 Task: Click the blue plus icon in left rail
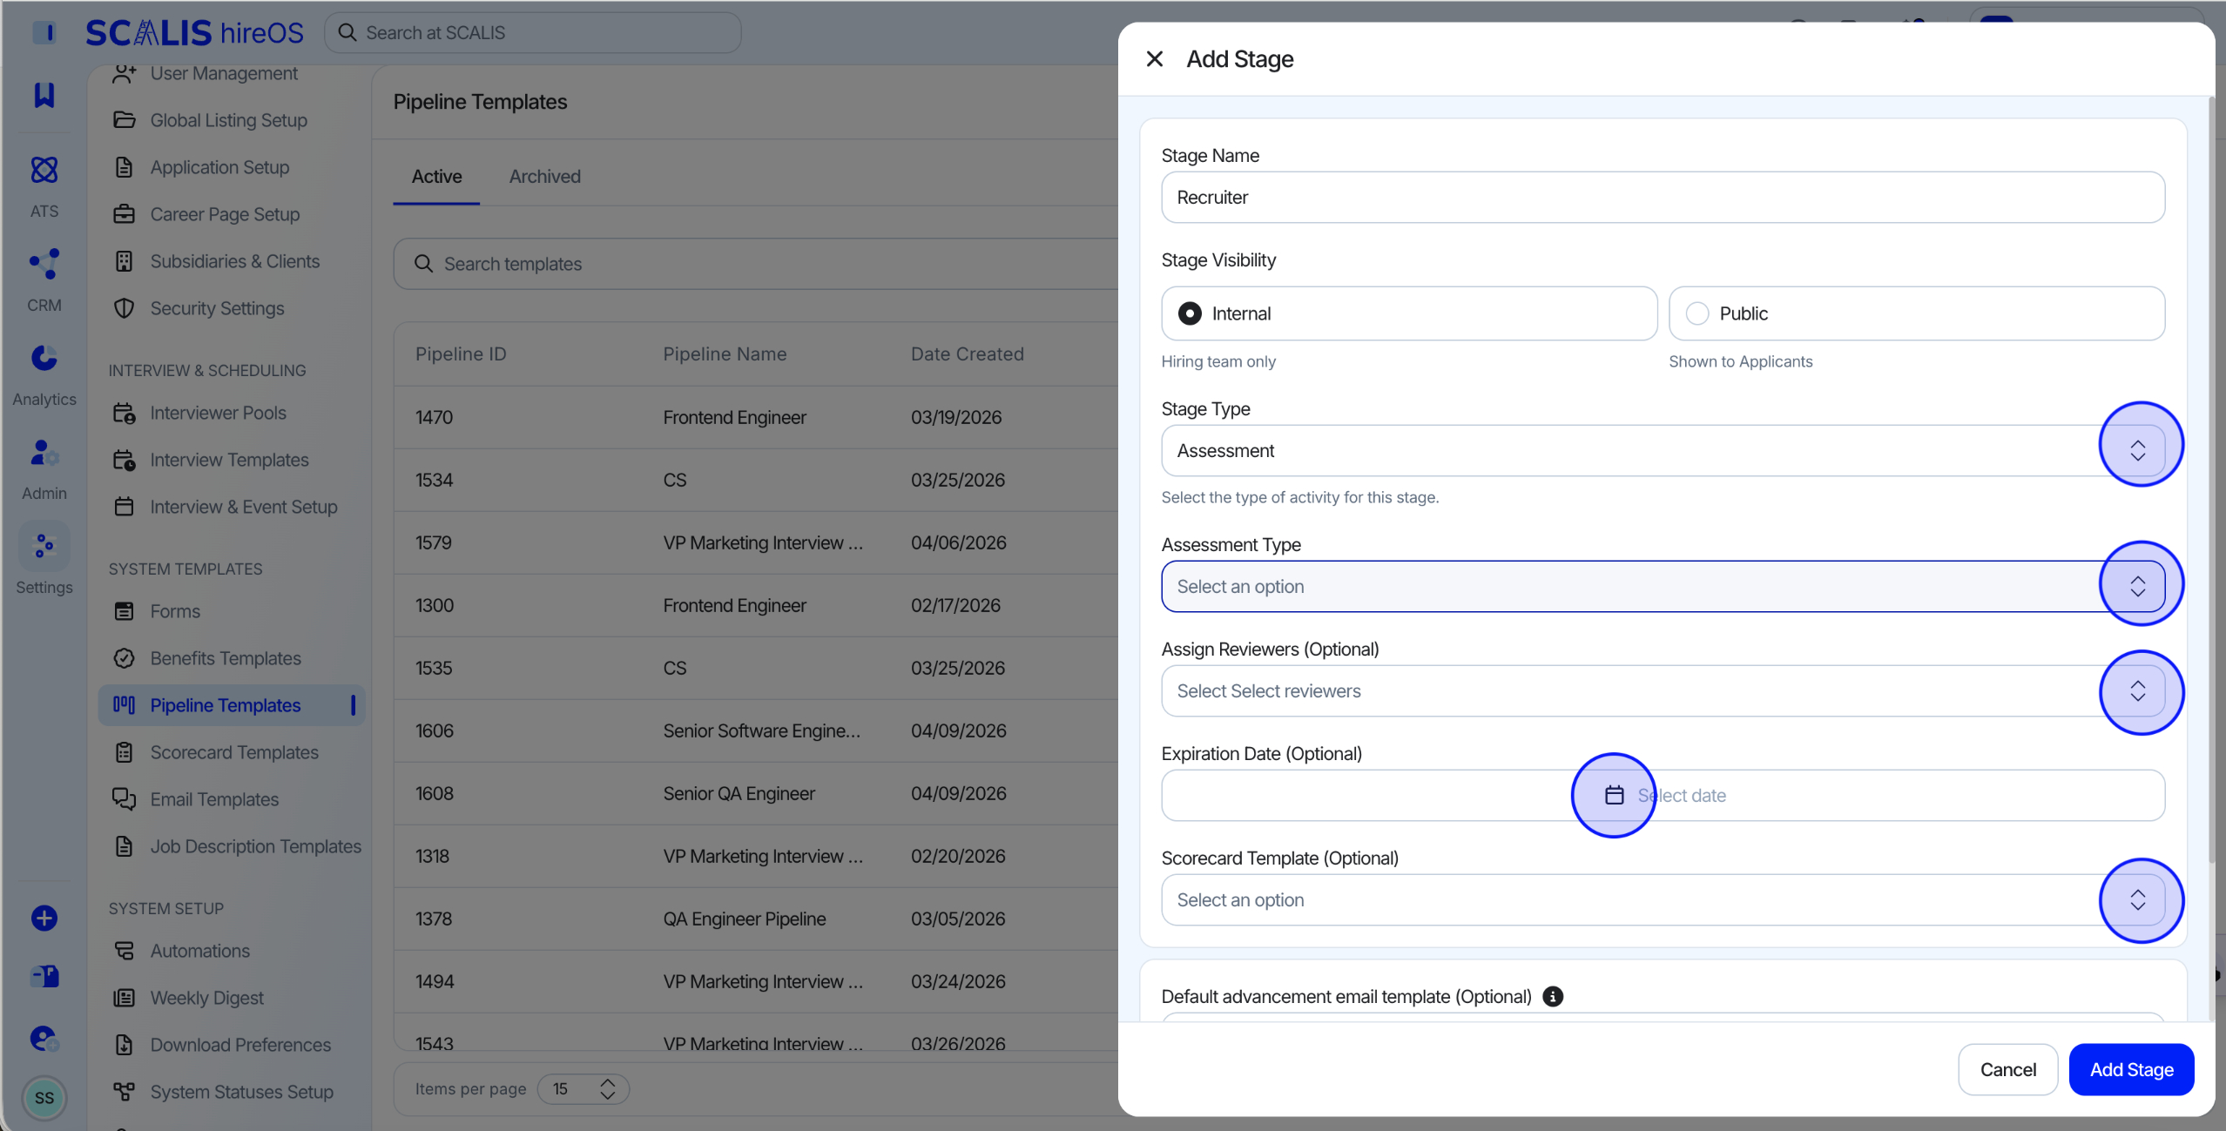tap(44, 918)
